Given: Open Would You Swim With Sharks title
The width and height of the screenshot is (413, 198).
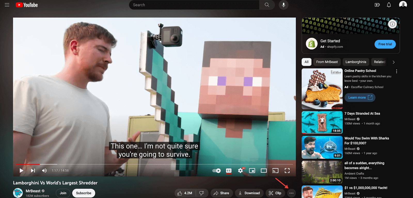Looking at the screenshot, I should coord(367,141).
